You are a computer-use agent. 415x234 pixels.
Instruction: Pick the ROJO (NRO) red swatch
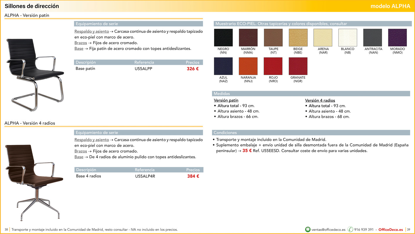point(273,66)
